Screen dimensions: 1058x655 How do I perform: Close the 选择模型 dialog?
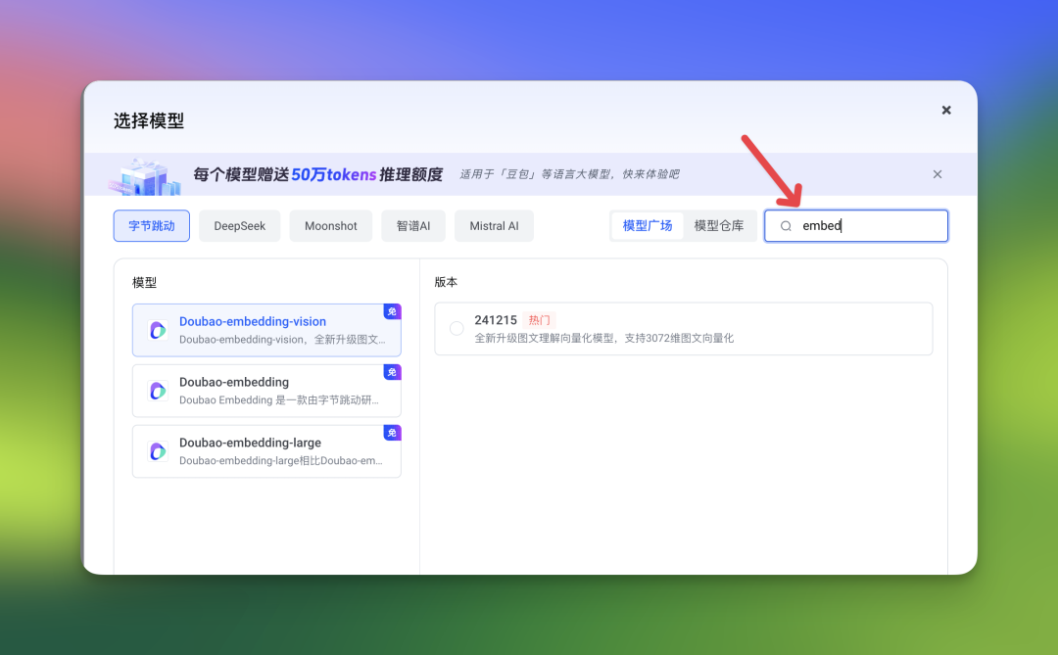(946, 110)
